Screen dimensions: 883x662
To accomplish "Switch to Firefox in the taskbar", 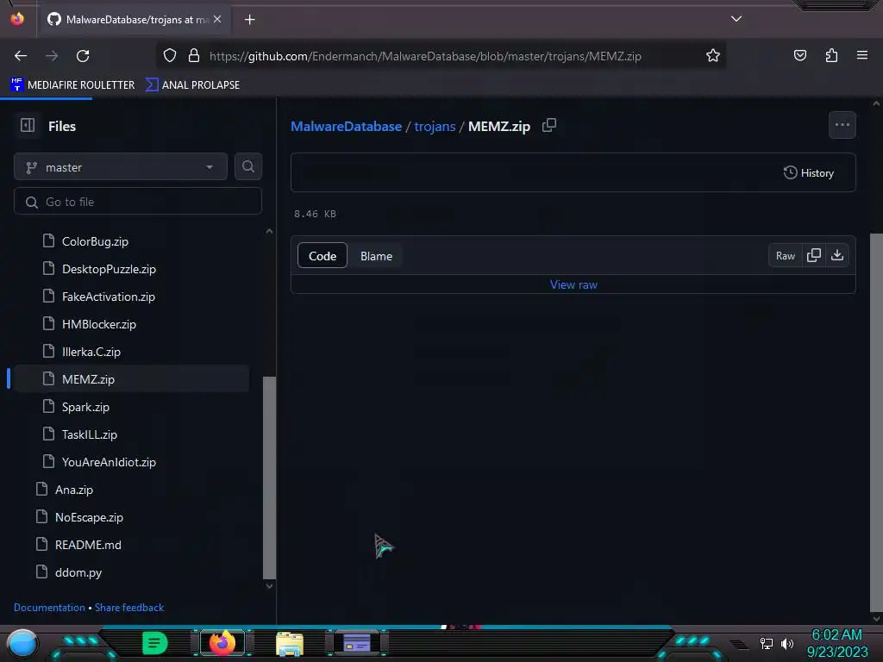I will tap(222, 643).
